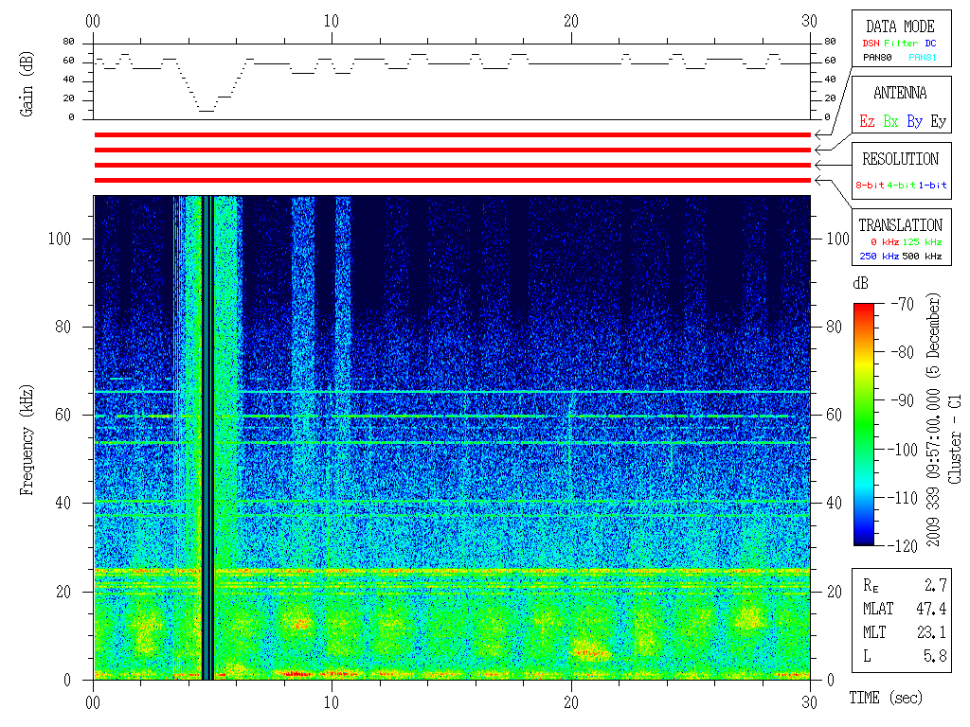Screen dimensions: 970x727
Task: Click the vertical Cluster - C1 label
Action: 955,439
